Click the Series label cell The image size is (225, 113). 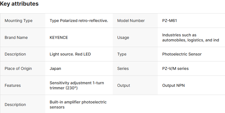(123, 68)
